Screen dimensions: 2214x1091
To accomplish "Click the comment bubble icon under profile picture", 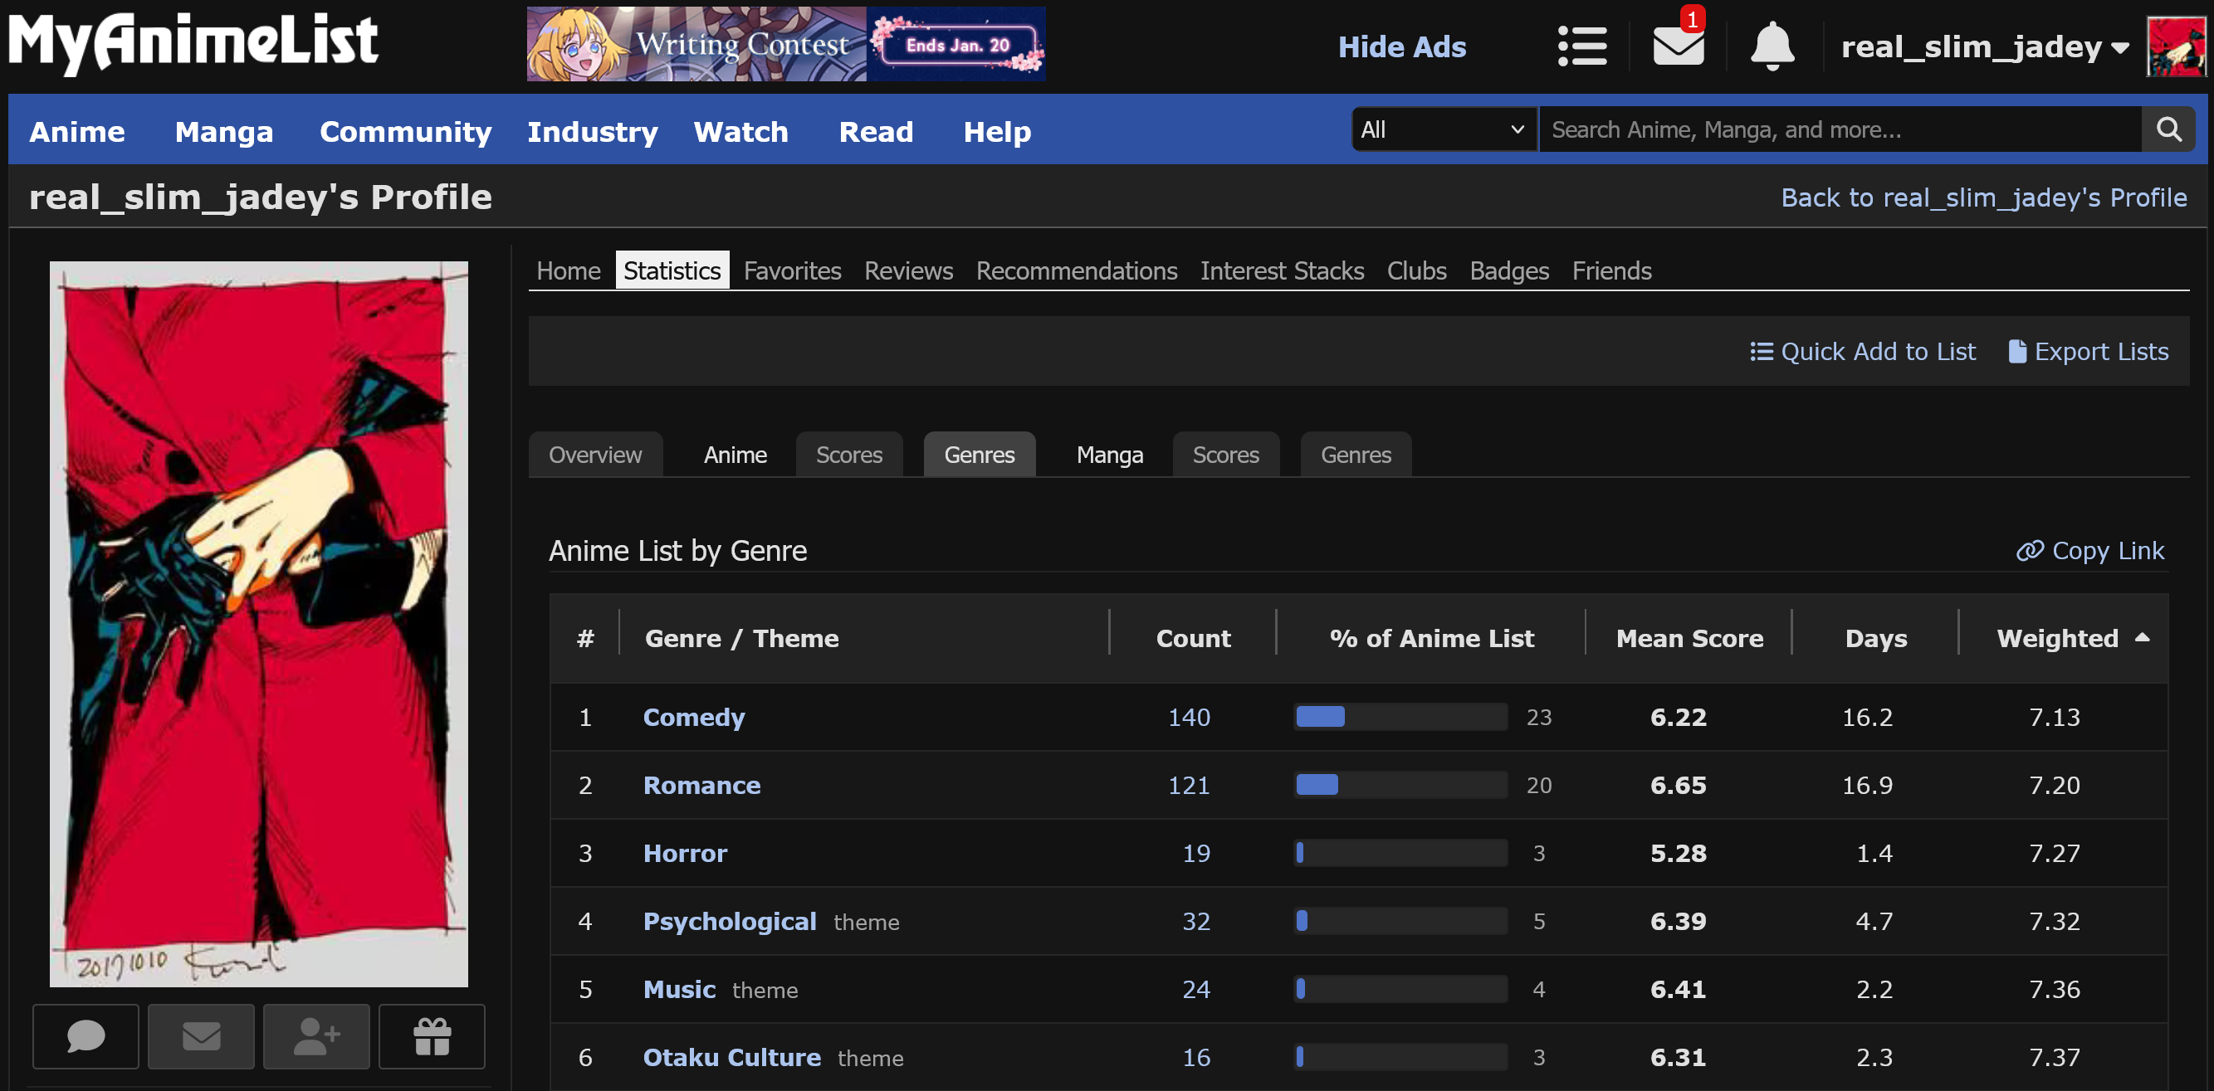I will pyautogui.click(x=86, y=1036).
